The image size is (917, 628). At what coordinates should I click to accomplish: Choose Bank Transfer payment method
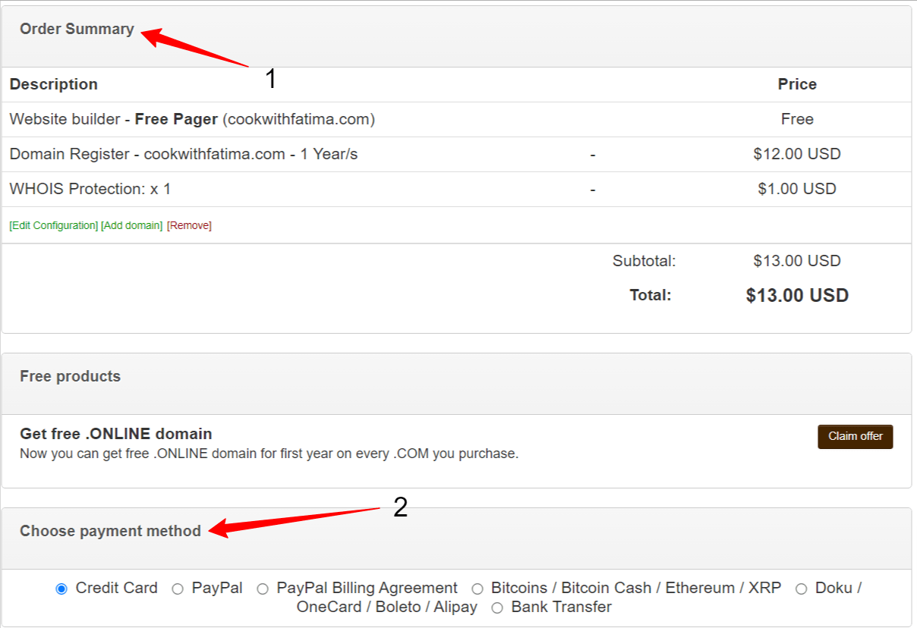pos(498,607)
